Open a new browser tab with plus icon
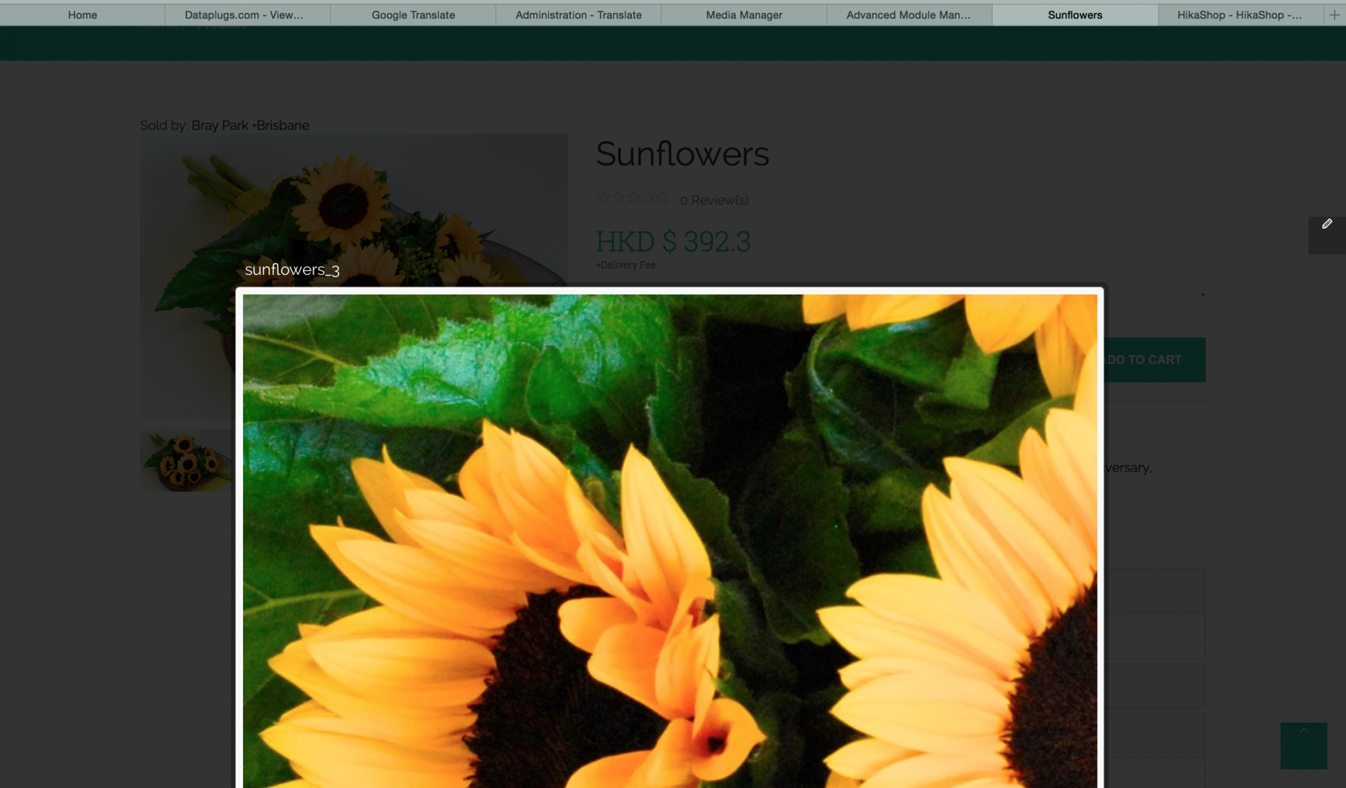The height and width of the screenshot is (788, 1346). point(1334,15)
